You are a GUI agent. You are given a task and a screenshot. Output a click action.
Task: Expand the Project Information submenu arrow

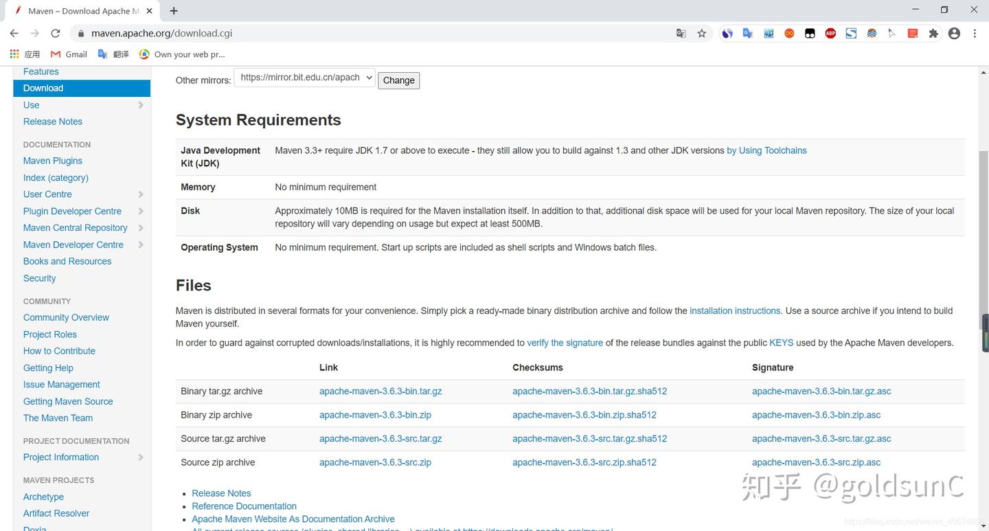(x=140, y=457)
